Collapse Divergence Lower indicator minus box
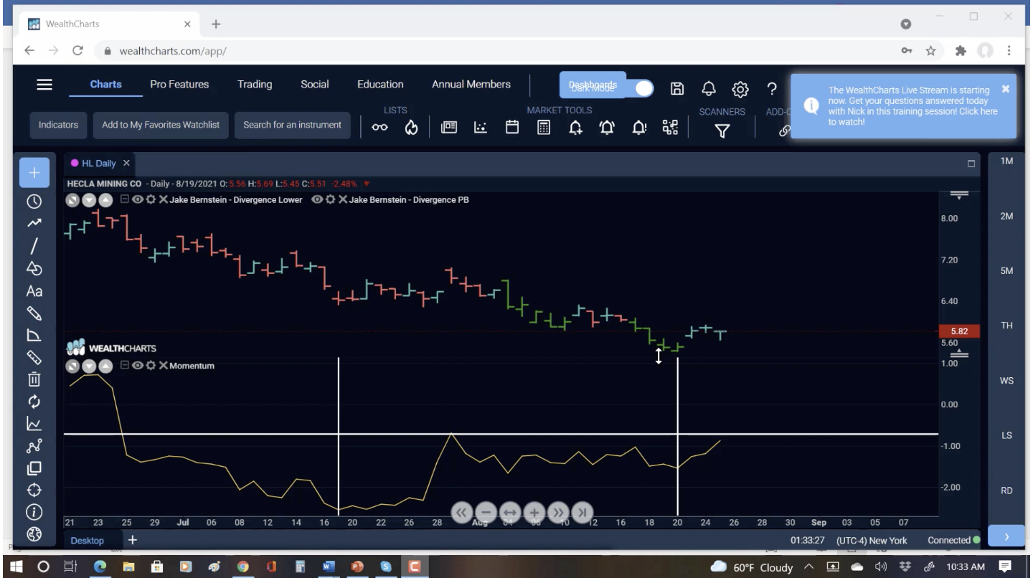Screen dimensions: 1033x578 (125, 200)
